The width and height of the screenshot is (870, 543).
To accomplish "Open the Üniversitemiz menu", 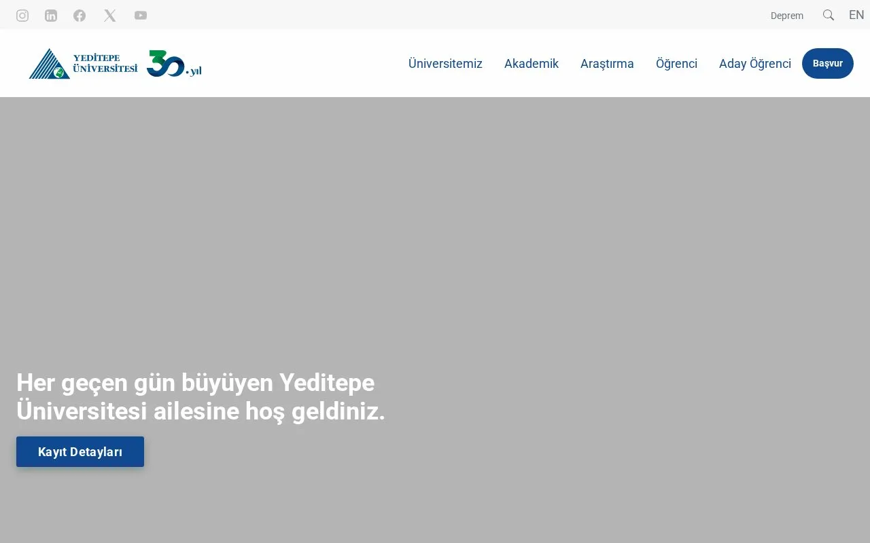I will click(x=445, y=64).
